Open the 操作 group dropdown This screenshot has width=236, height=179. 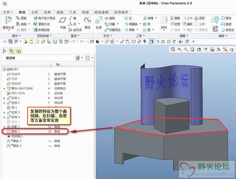[16, 36]
